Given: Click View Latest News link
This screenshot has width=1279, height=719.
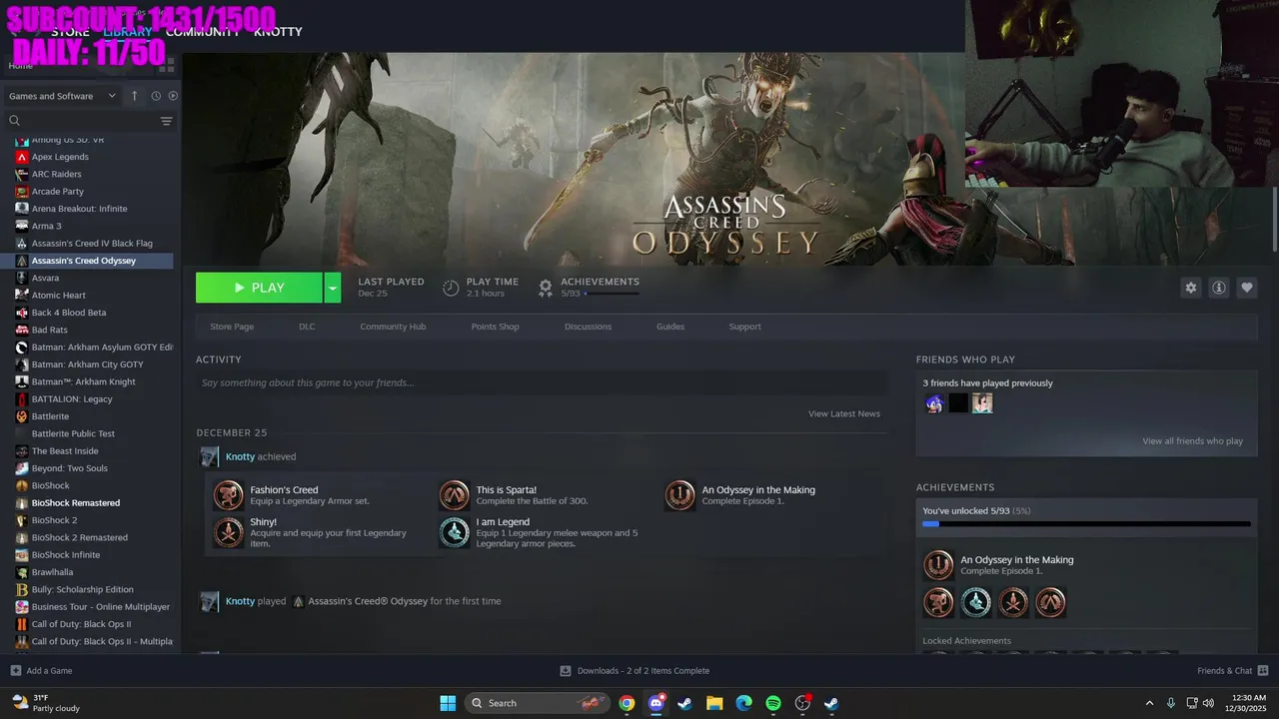Looking at the screenshot, I should coord(844,413).
